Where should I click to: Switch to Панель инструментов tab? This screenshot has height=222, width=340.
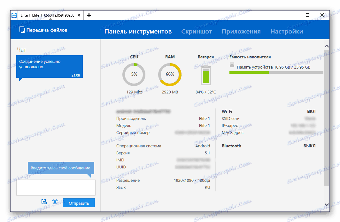click(138, 31)
